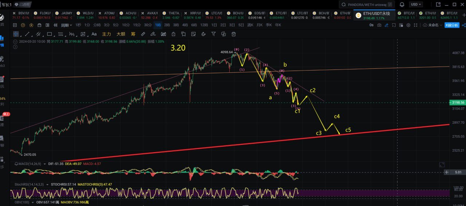Open the notification bell
466x206 pixels.
click(402, 5)
